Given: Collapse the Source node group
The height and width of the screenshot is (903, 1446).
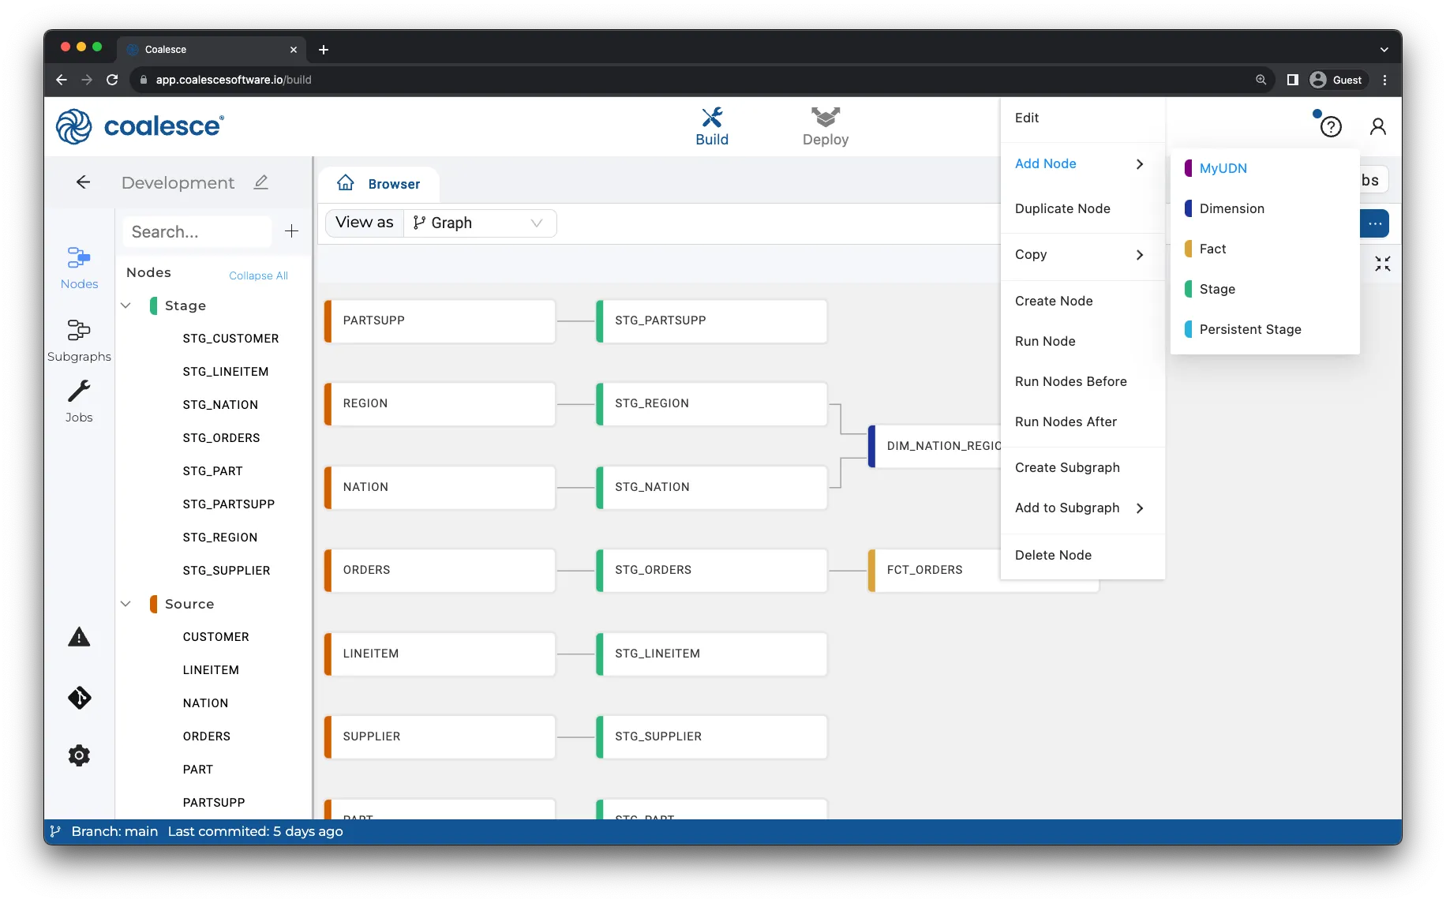Looking at the screenshot, I should 125,604.
